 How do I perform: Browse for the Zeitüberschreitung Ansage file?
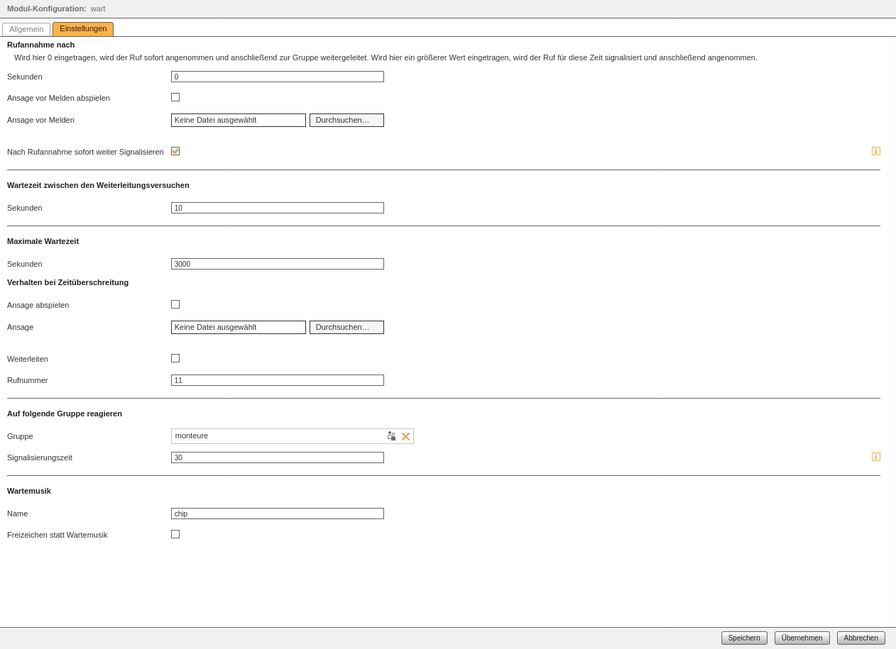(346, 327)
